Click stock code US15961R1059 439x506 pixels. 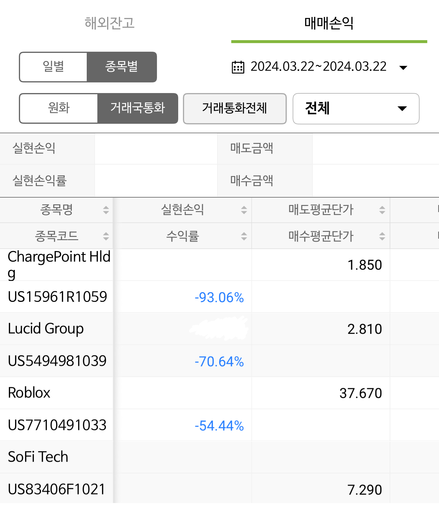coord(58,297)
